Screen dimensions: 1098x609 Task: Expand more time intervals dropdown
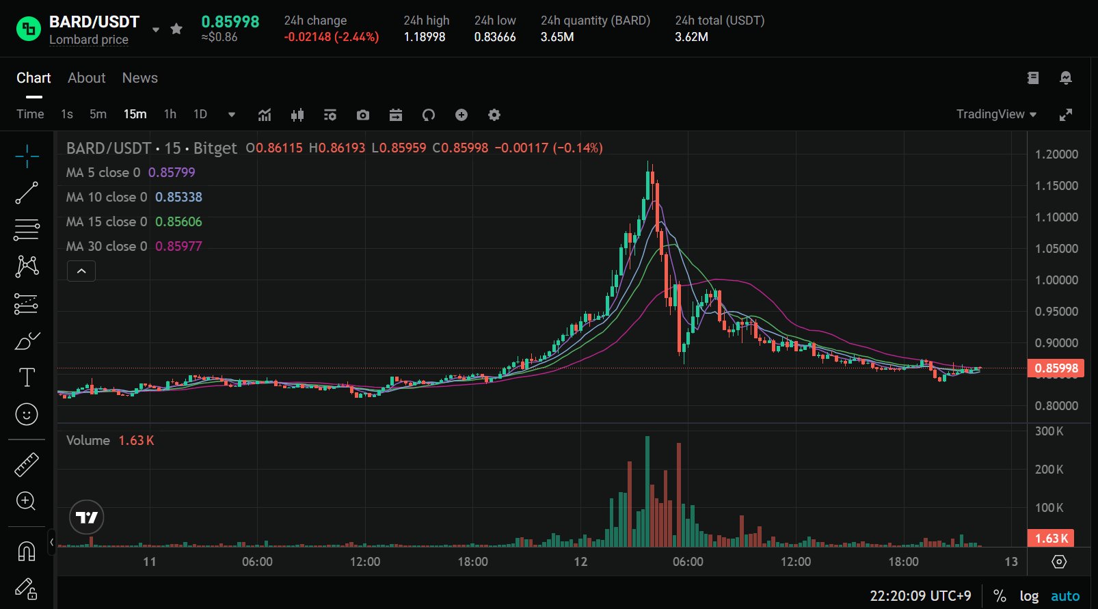point(232,115)
